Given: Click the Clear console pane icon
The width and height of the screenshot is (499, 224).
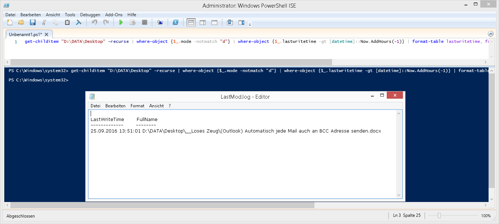Looking at the screenshot, I should [x=78, y=23].
